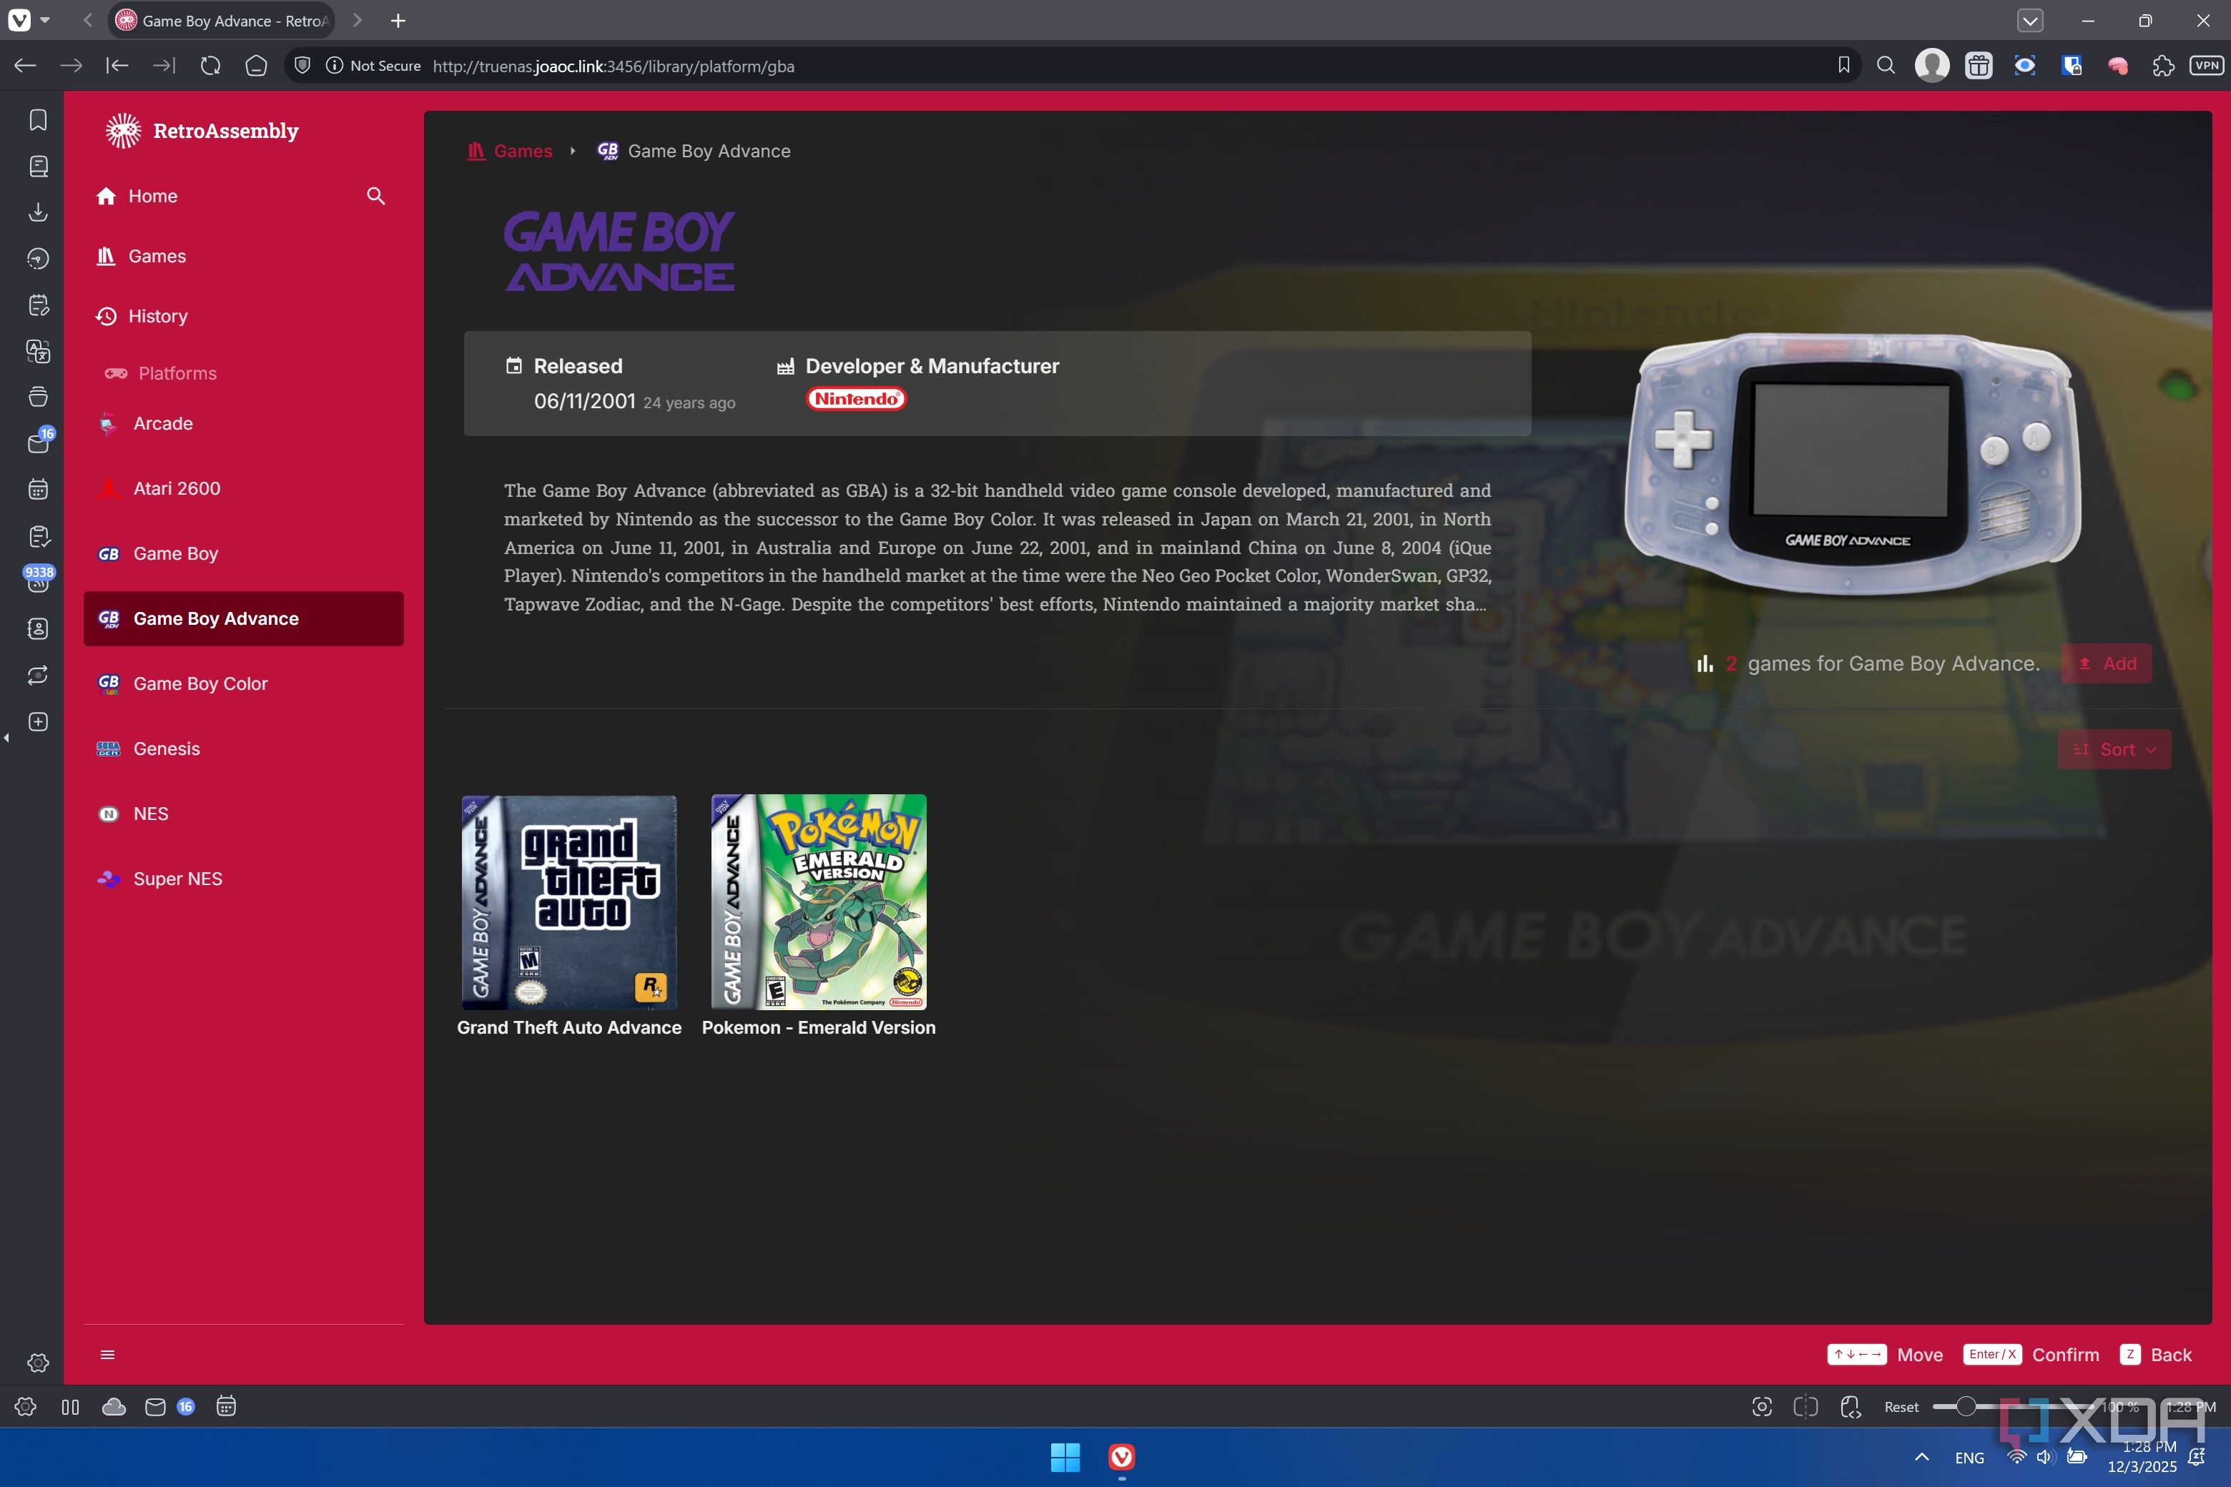The image size is (2231, 1487).
Task: Open a new browser tab
Action: coord(398,20)
